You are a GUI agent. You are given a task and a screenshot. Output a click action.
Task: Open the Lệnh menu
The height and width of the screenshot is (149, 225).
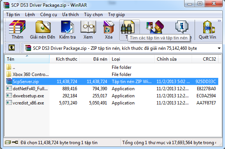pyautogui.click(x=30, y=15)
